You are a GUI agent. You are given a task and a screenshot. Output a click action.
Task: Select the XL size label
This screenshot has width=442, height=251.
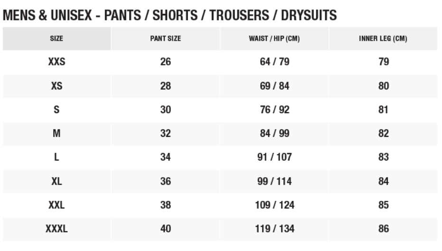coord(56,181)
